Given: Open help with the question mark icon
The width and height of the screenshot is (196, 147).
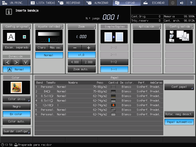Looking at the screenshot, I should [191, 3].
